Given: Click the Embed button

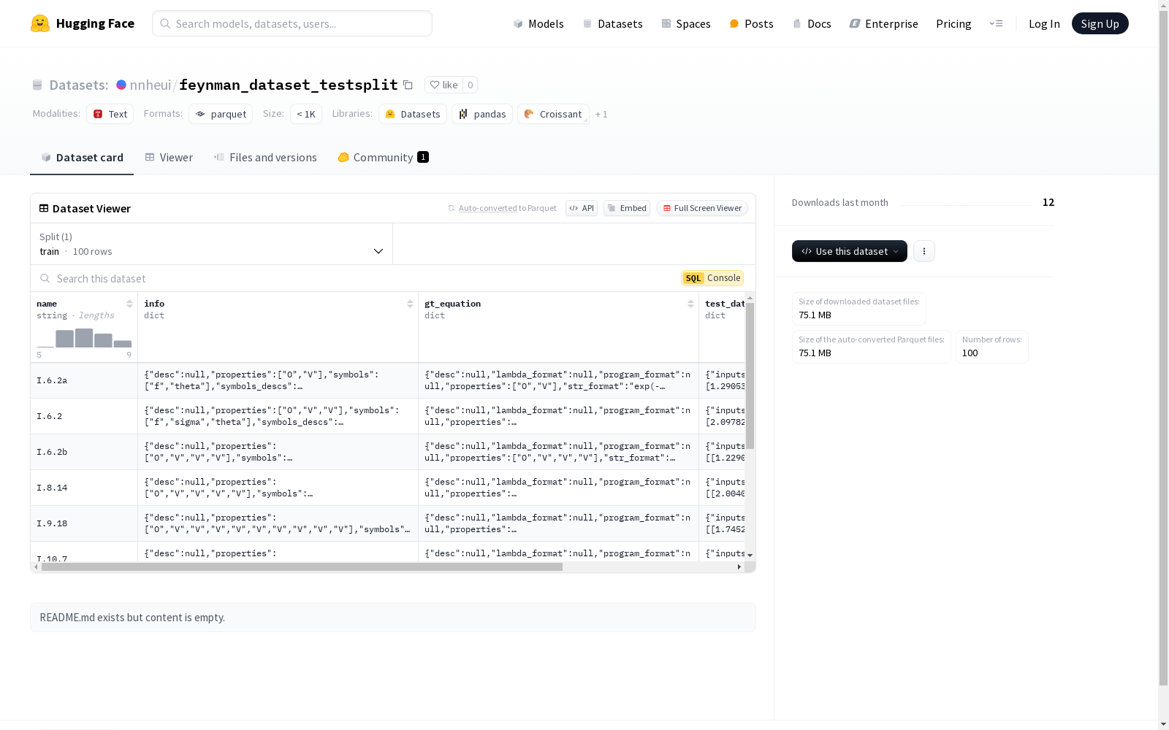Looking at the screenshot, I should point(627,208).
